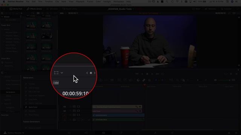Viewport: 241px width, 135px height.
Task: Toggle the Effects Library panel button
Action: click(x=34, y=9)
